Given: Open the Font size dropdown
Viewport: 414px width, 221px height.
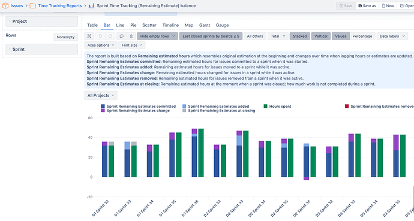Looking at the screenshot, I should tap(132, 45).
